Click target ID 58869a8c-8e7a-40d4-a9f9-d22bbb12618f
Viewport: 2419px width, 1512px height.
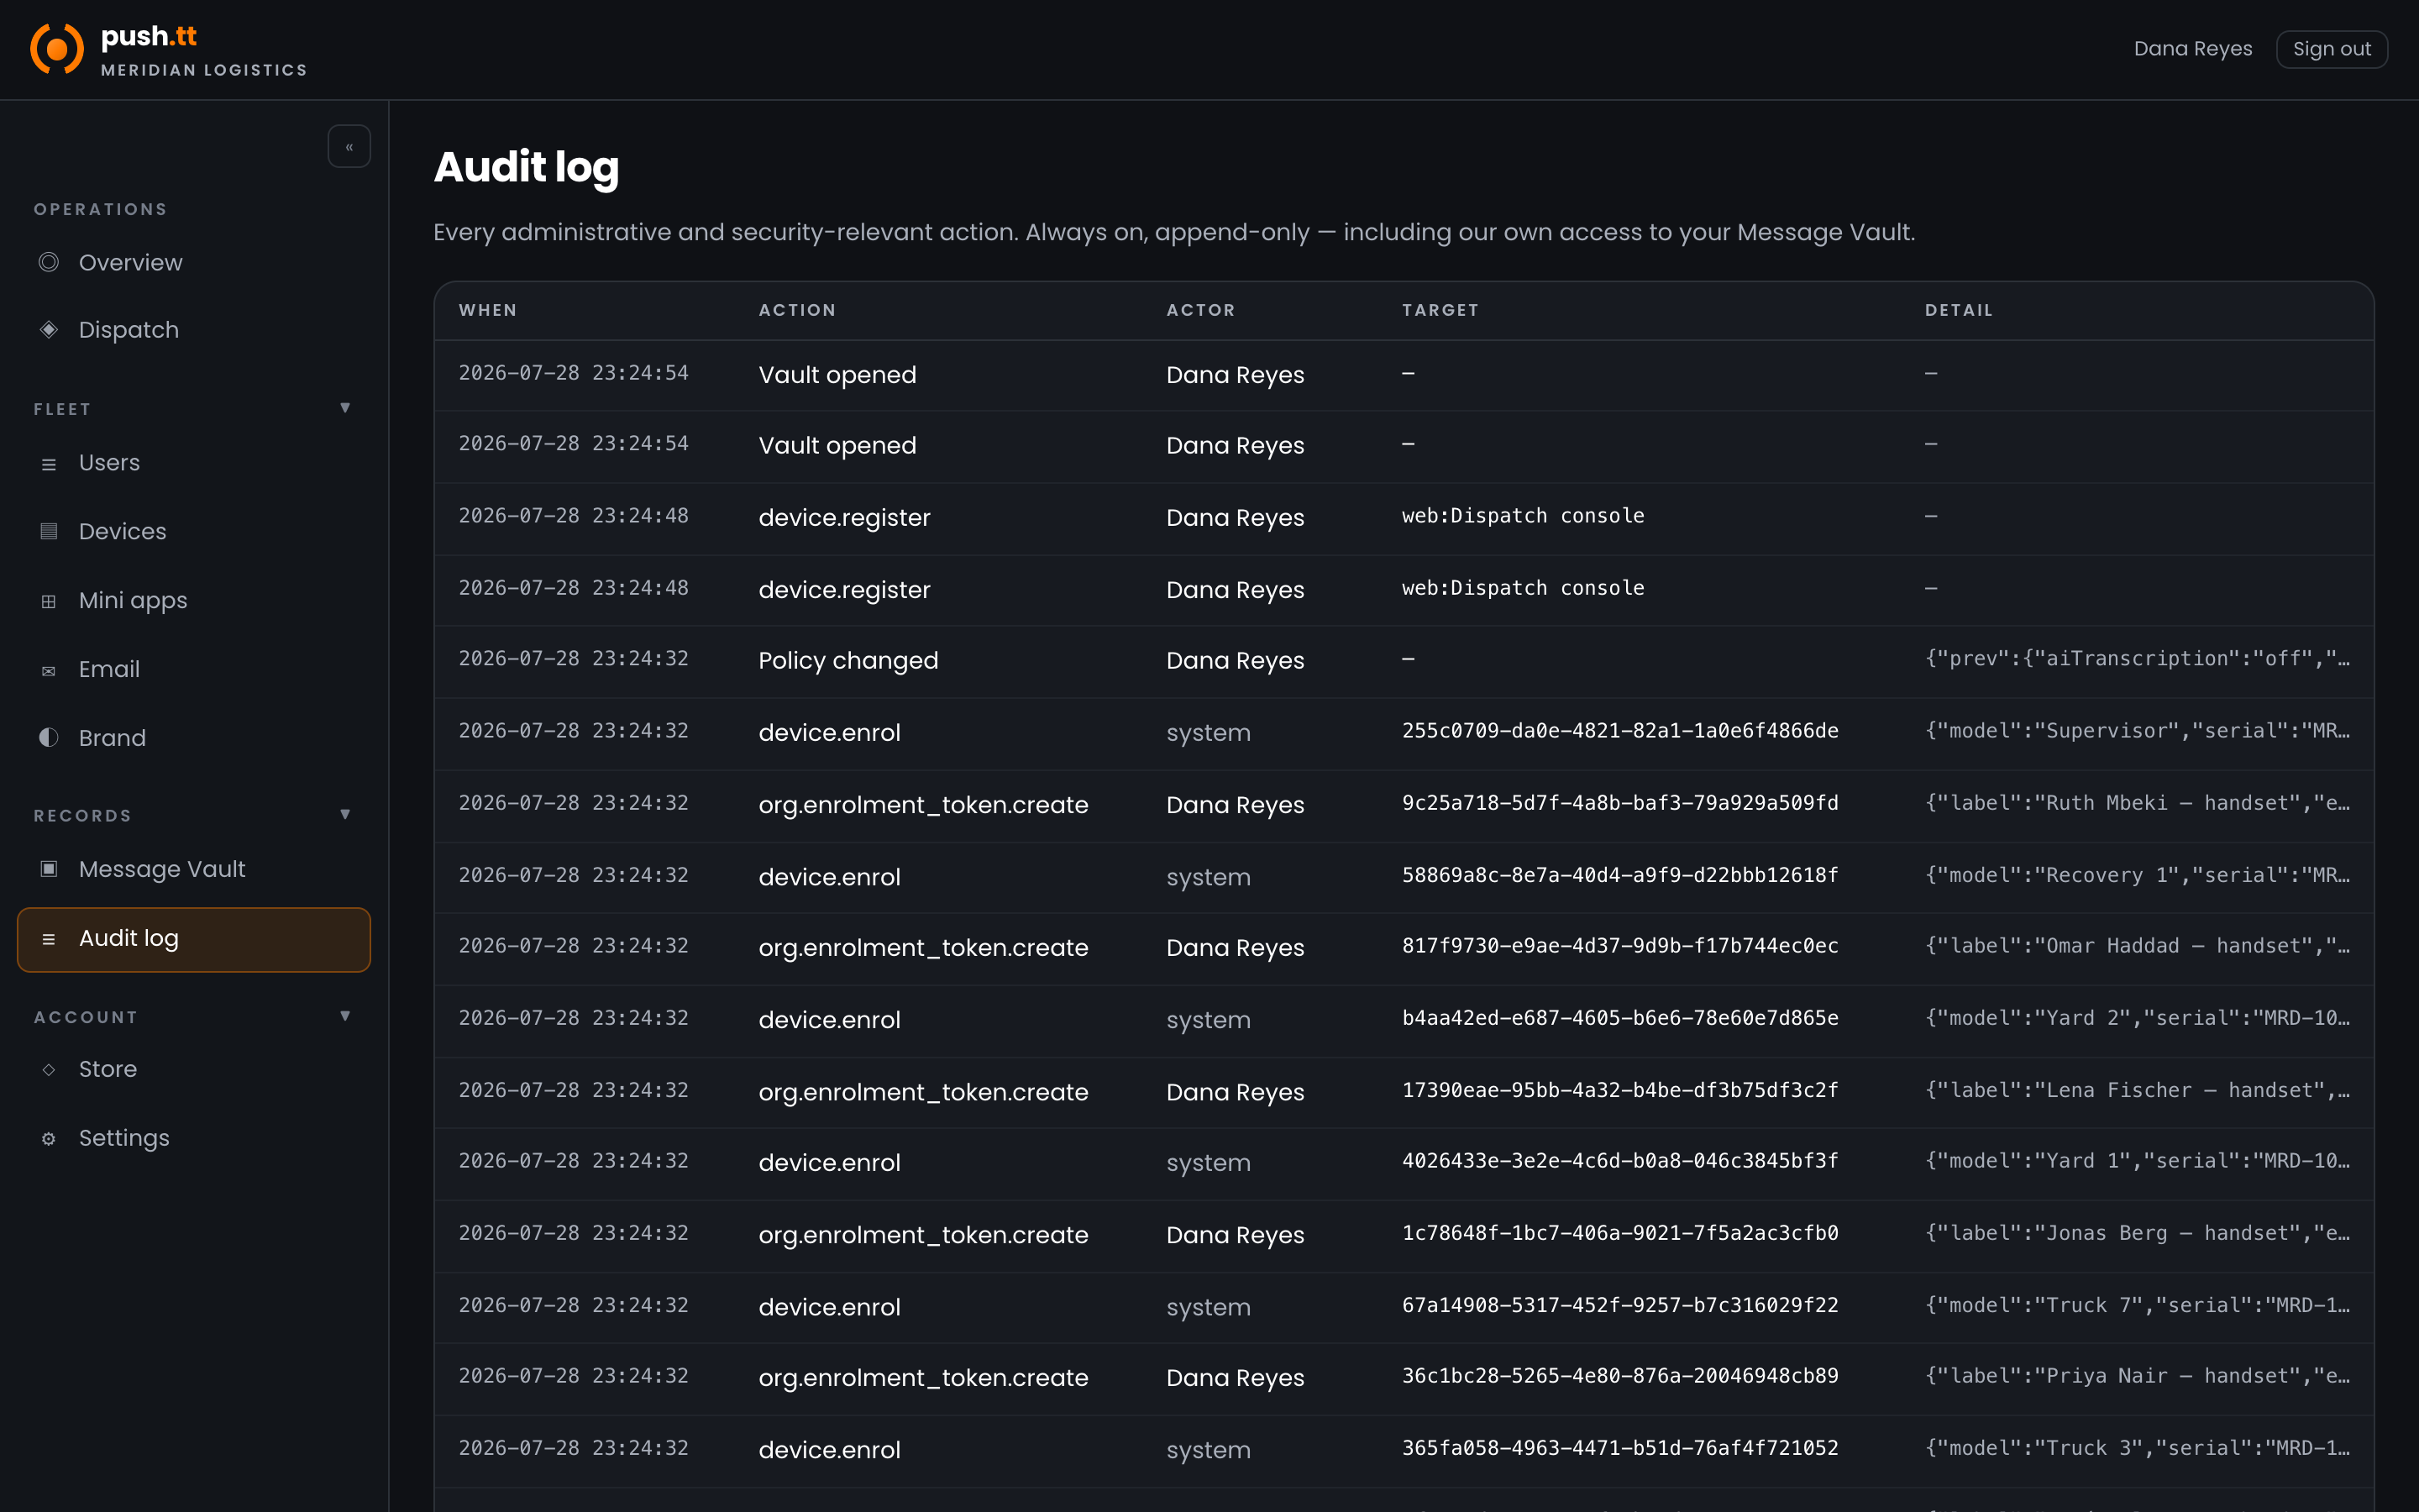(x=1619, y=875)
